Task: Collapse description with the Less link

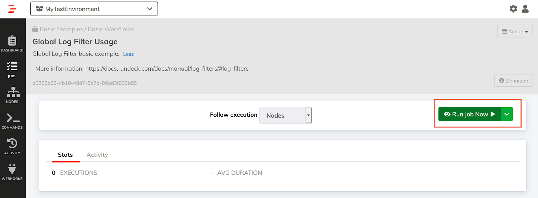Action: point(128,54)
